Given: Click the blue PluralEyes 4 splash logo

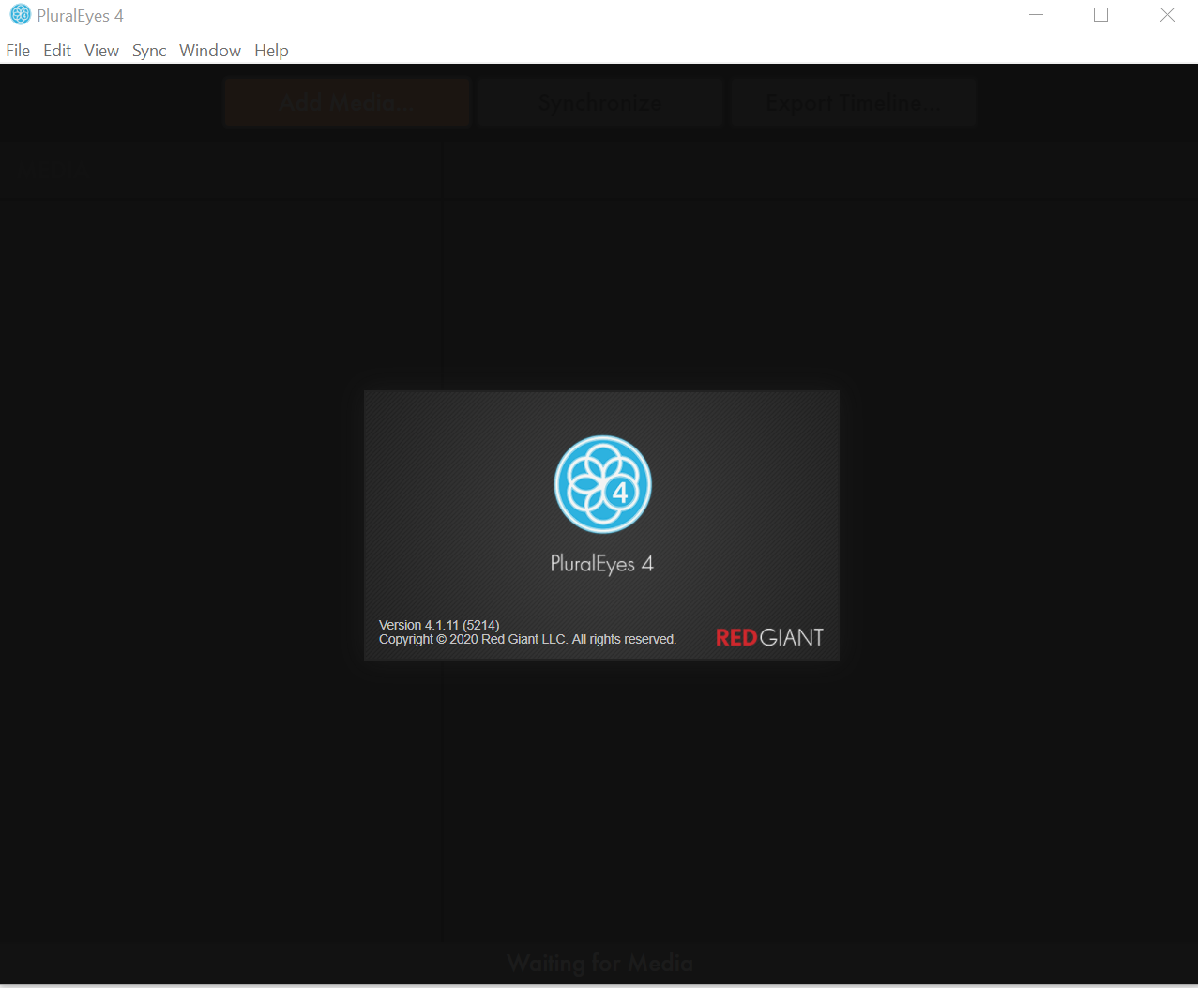Looking at the screenshot, I should [x=602, y=484].
